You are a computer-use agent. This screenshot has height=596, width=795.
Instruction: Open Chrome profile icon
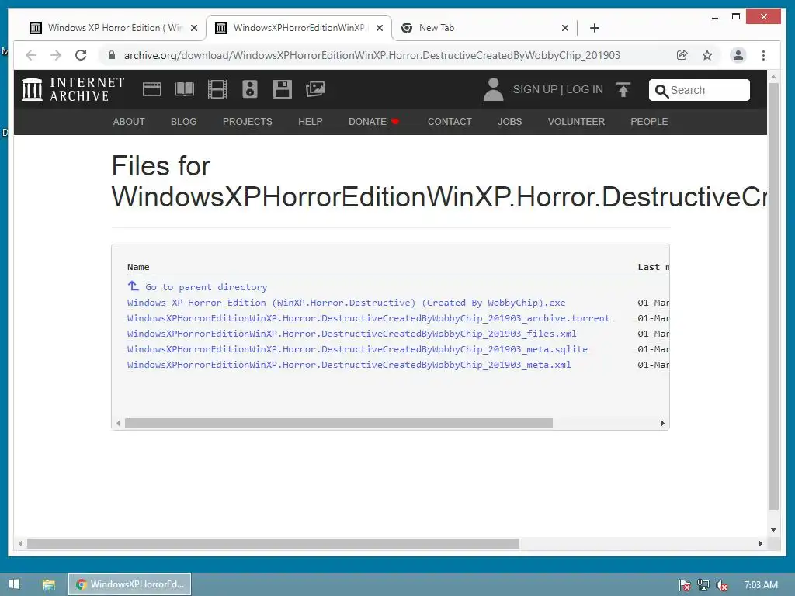(x=738, y=55)
